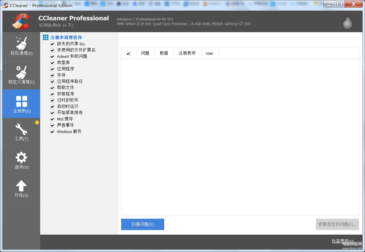
Task: Open the 自定义清理 (Custom Clean) section
Action: [x=21, y=75]
